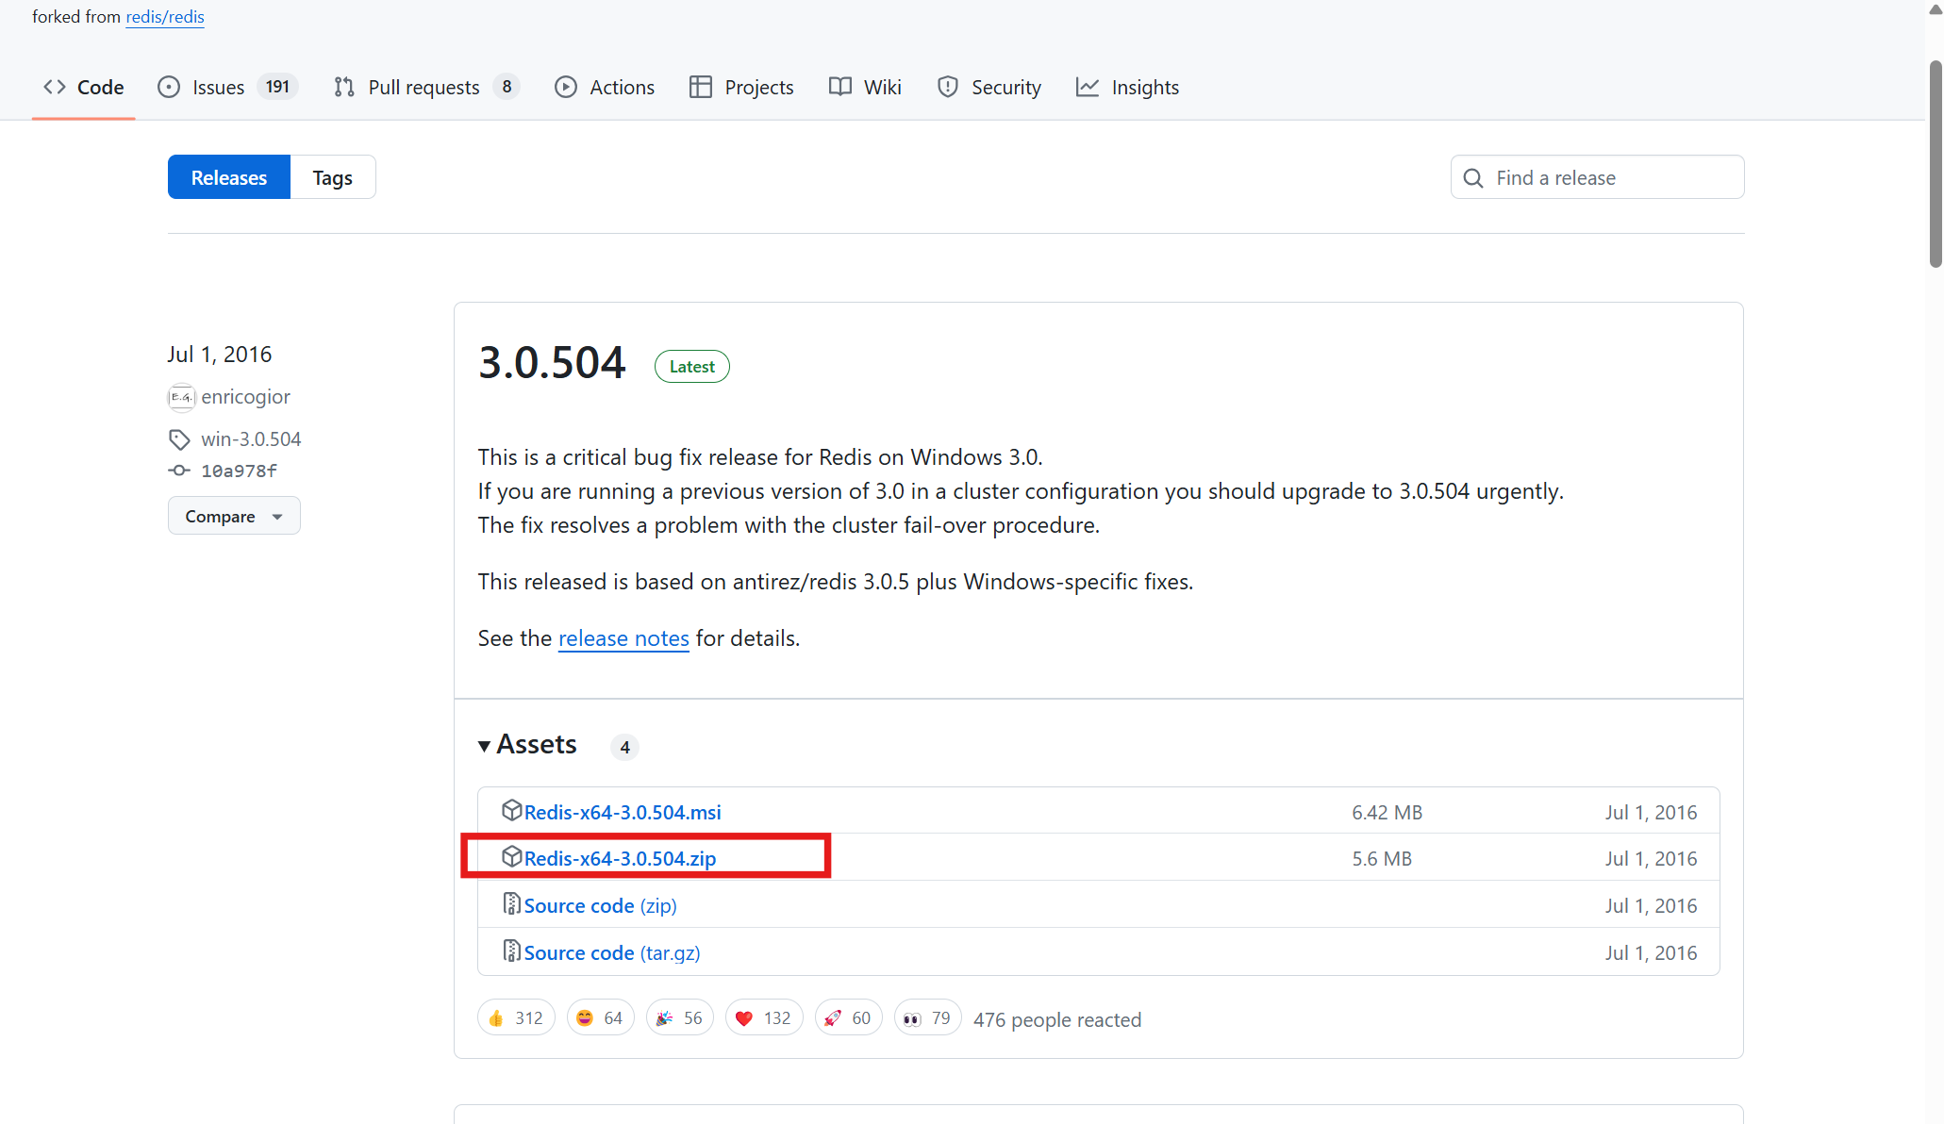The height and width of the screenshot is (1124, 1944).
Task: Click the rocket reaction 60
Action: point(849,1018)
